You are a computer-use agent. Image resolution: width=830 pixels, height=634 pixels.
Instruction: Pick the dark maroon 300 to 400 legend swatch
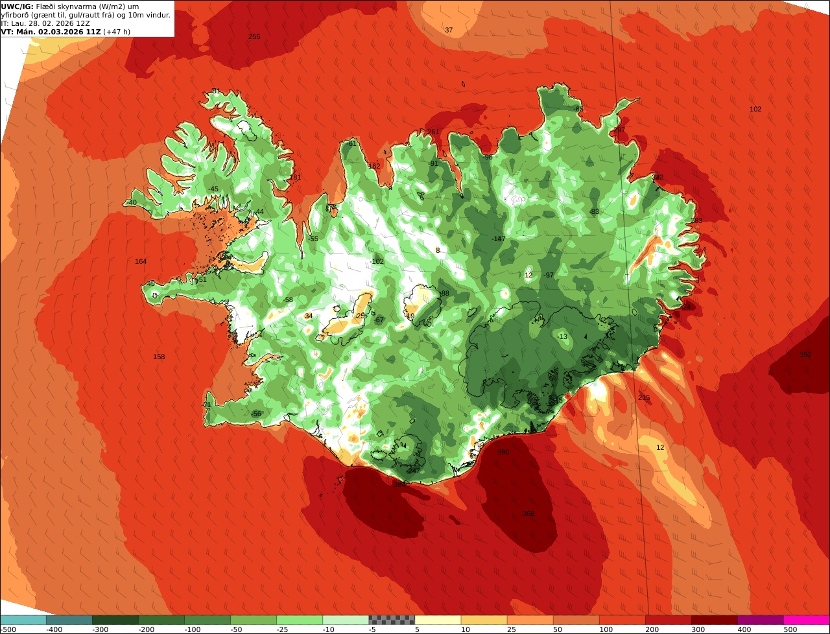point(715,620)
